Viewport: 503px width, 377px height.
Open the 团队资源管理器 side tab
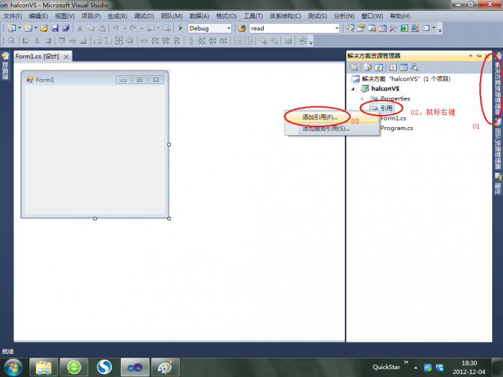[x=498, y=145]
